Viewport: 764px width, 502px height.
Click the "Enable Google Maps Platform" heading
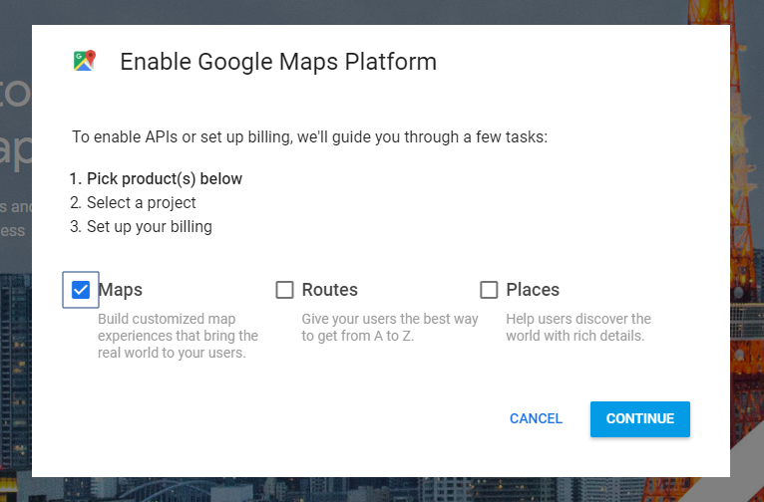(278, 62)
